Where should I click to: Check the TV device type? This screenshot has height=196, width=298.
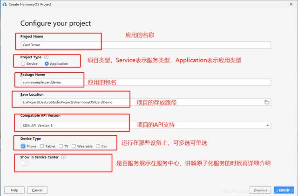click(61, 146)
